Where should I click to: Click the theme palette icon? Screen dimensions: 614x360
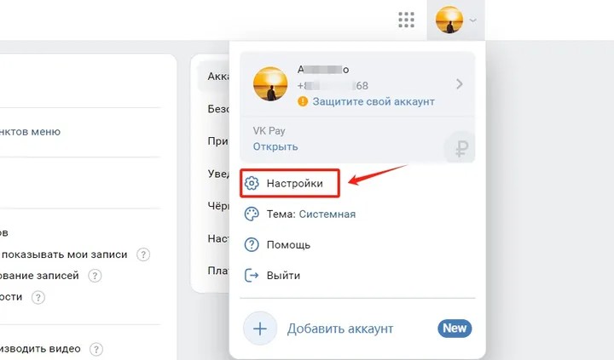(252, 214)
